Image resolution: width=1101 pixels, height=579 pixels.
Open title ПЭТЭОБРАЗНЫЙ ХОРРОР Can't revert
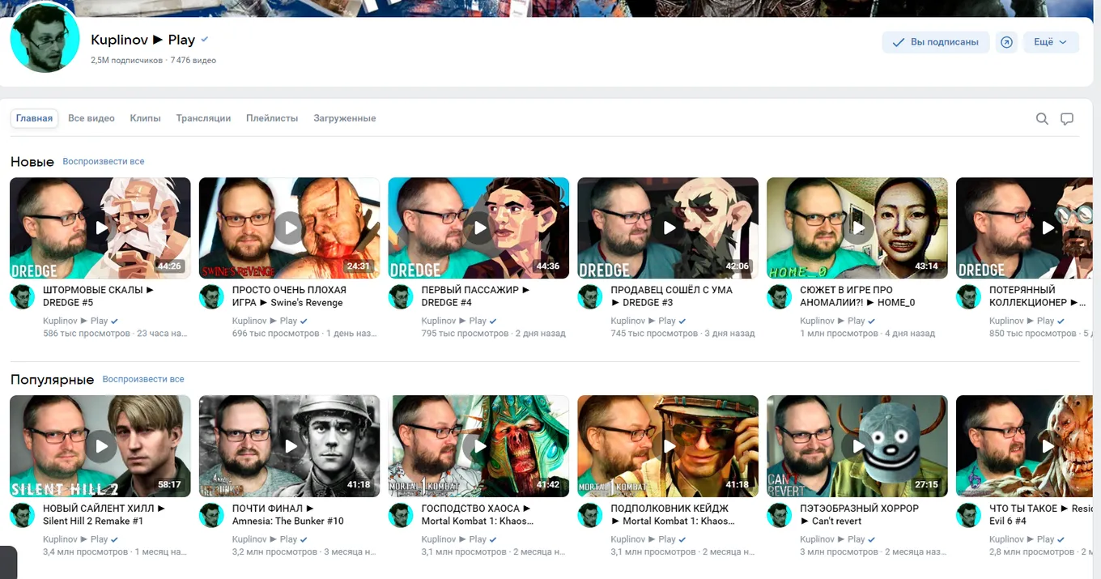tap(860, 515)
